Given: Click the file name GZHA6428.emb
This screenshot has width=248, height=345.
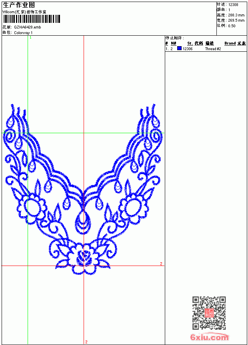Looking at the screenshot, I should [x=28, y=27].
